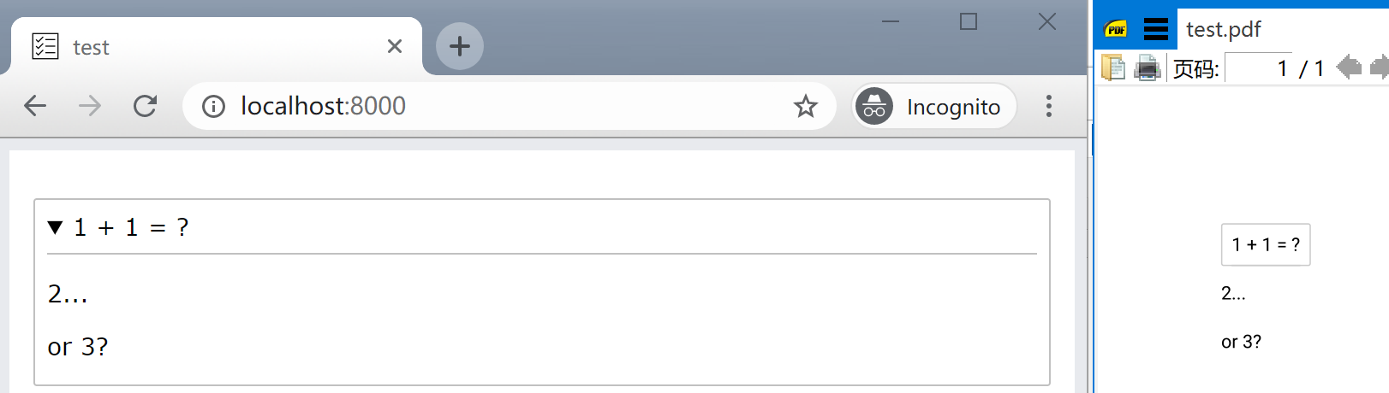Open a new browser tab
The height and width of the screenshot is (393, 1389).
(x=460, y=46)
